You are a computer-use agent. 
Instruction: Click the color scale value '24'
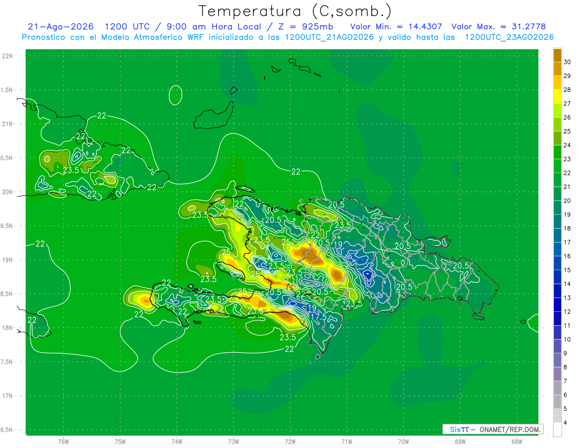(567, 145)
